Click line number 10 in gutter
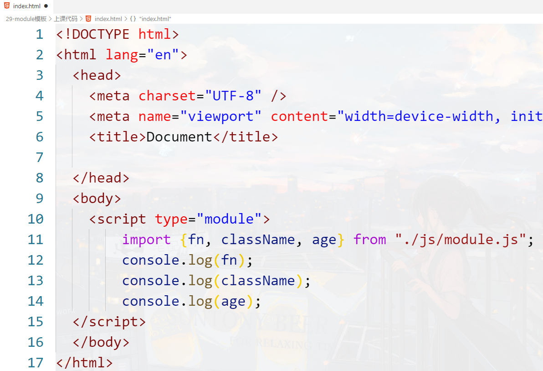The image size is (543, 371). (36, 219)
